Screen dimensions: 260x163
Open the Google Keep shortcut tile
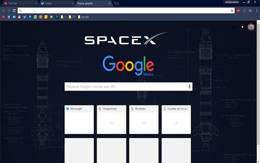coord(111,119)
